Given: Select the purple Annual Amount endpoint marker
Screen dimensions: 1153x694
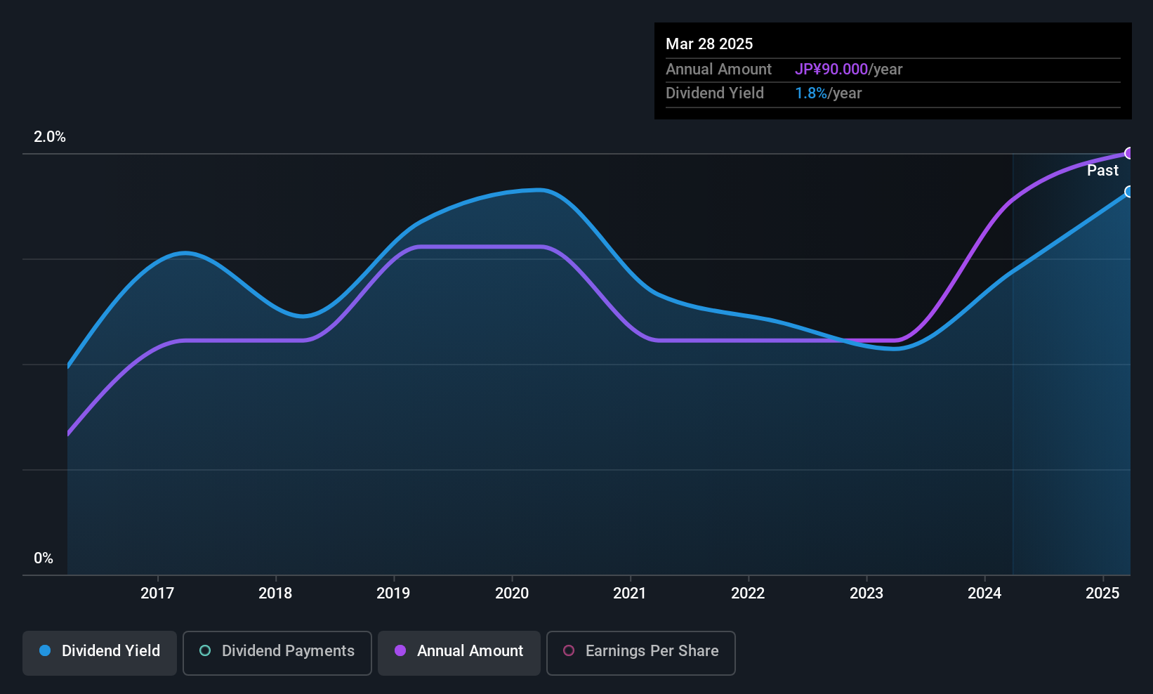Looking at the screenshot, I should tap(1129, 153).
